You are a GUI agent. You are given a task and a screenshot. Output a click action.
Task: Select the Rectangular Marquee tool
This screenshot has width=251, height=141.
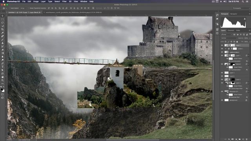click(x=2, y=19)
